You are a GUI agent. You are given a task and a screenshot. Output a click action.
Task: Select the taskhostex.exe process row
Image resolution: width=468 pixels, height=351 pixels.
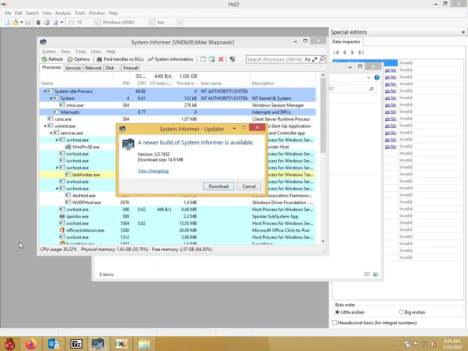pyautogui.click(x=178, y=175)
